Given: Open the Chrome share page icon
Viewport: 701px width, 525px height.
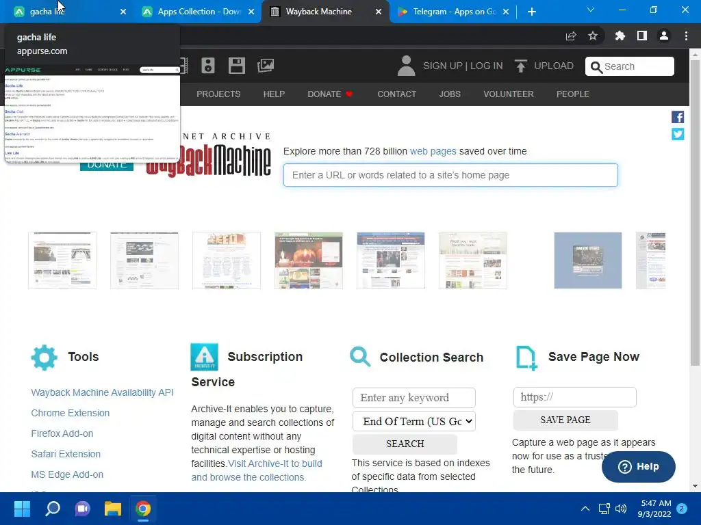Looking at the screenshot, I should point(571,36).
